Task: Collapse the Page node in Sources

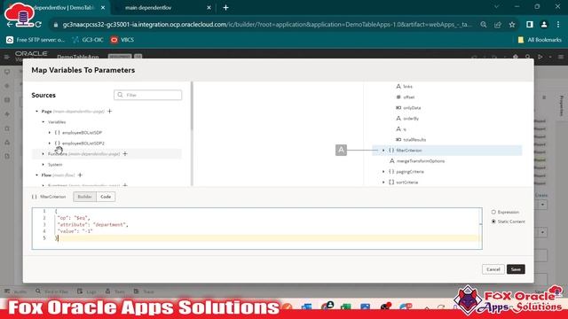Action: [x=36, y=111]
